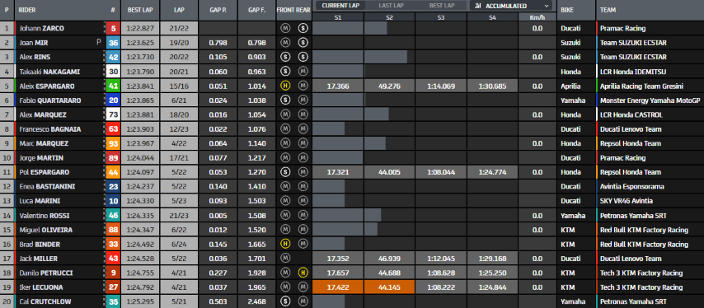The height and width of the screenshot is (308, 704).
Task: Click Jack Miller's S3 time 1:12.045
Action: point(441,259)
